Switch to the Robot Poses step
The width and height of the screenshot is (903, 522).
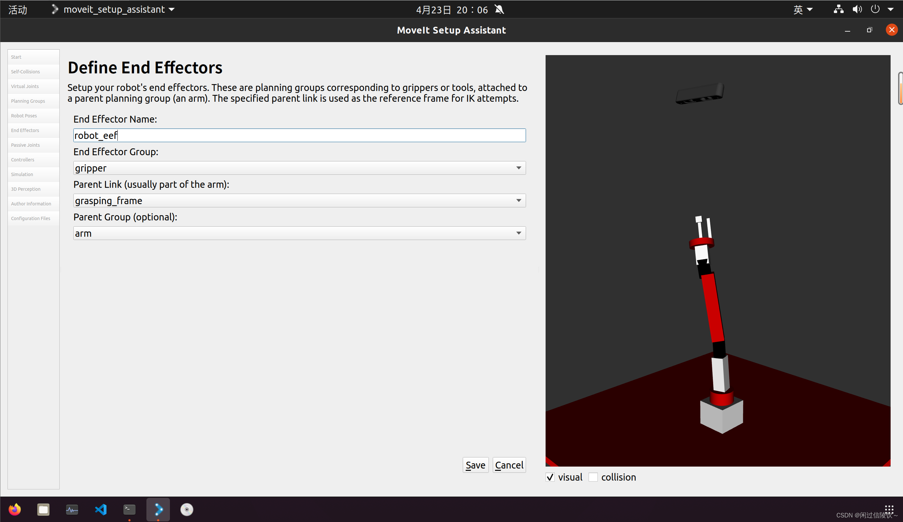(x=24, y=116)
